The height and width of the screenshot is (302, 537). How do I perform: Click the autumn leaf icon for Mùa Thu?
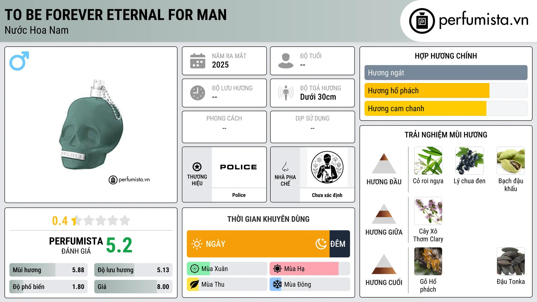tap(195, 284)
